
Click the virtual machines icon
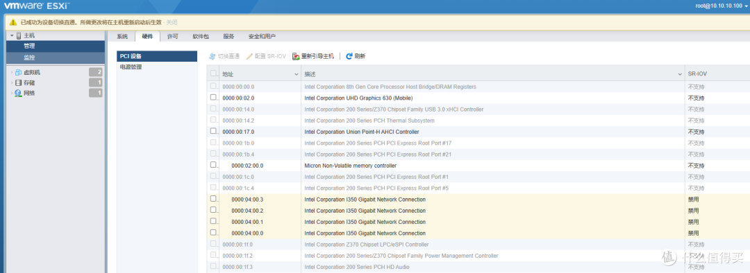(x=19, y=72)
